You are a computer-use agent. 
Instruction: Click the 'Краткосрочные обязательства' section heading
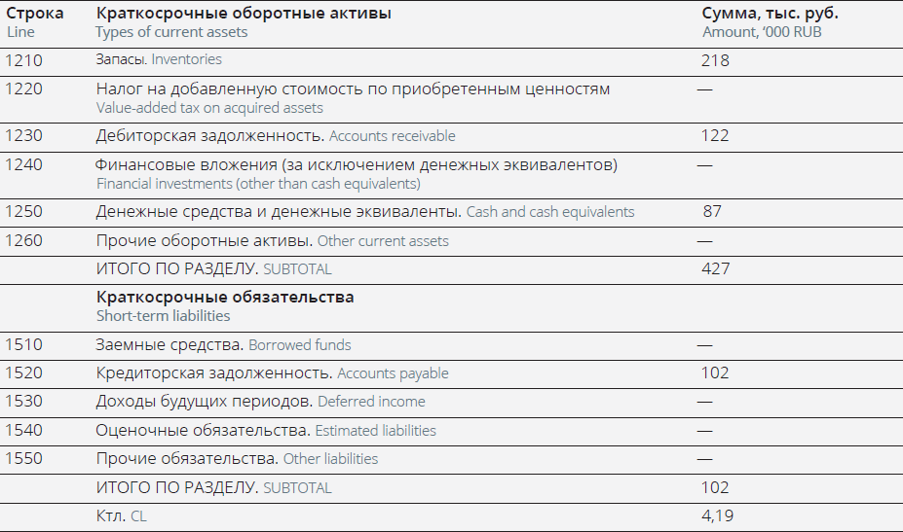coord(225,298)
